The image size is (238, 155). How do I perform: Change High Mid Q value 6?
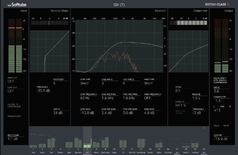coord(124,83)
